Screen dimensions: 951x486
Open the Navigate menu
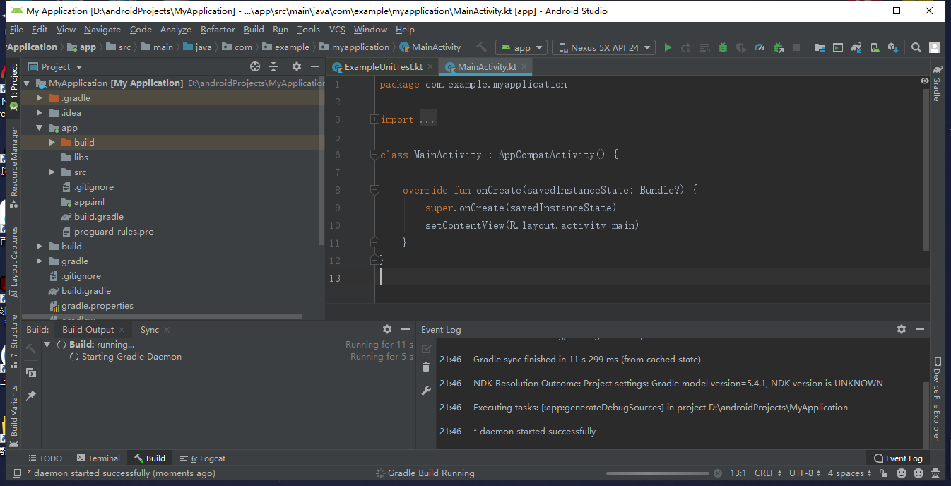(x=102, y=30)
